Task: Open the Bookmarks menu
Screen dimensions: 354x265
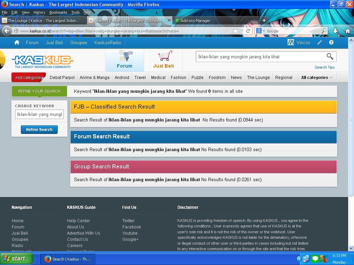Action: (x=58, y=12)
